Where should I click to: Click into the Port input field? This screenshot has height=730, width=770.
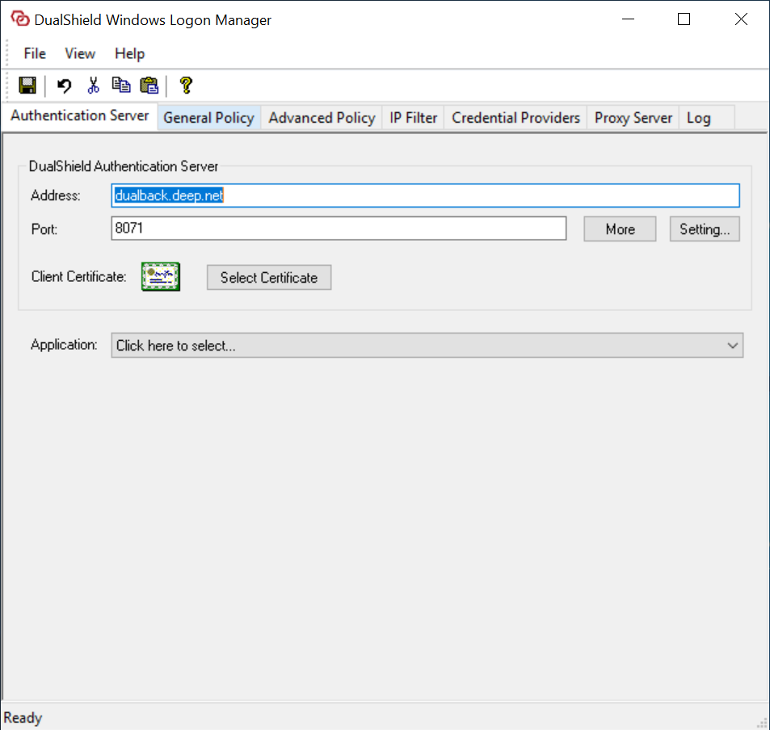point(339,229)
